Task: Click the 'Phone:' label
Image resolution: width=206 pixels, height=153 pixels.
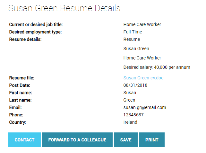Action: click(16, 115)
